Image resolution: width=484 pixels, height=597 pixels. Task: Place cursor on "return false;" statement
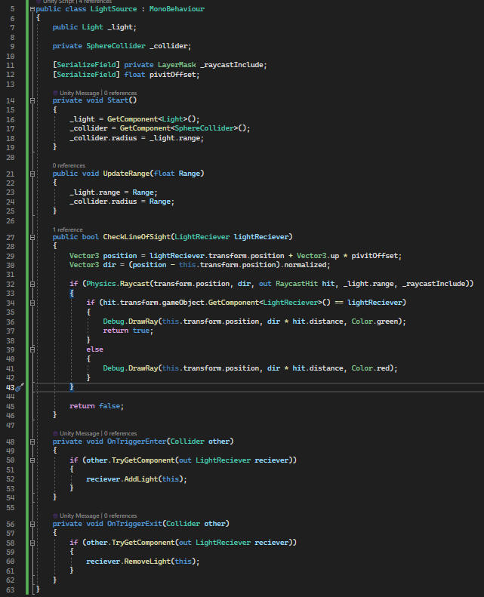click(96, 406)
